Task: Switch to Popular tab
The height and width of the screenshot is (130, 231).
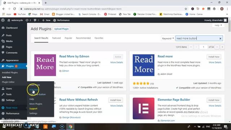Action: tap(68, 38)
